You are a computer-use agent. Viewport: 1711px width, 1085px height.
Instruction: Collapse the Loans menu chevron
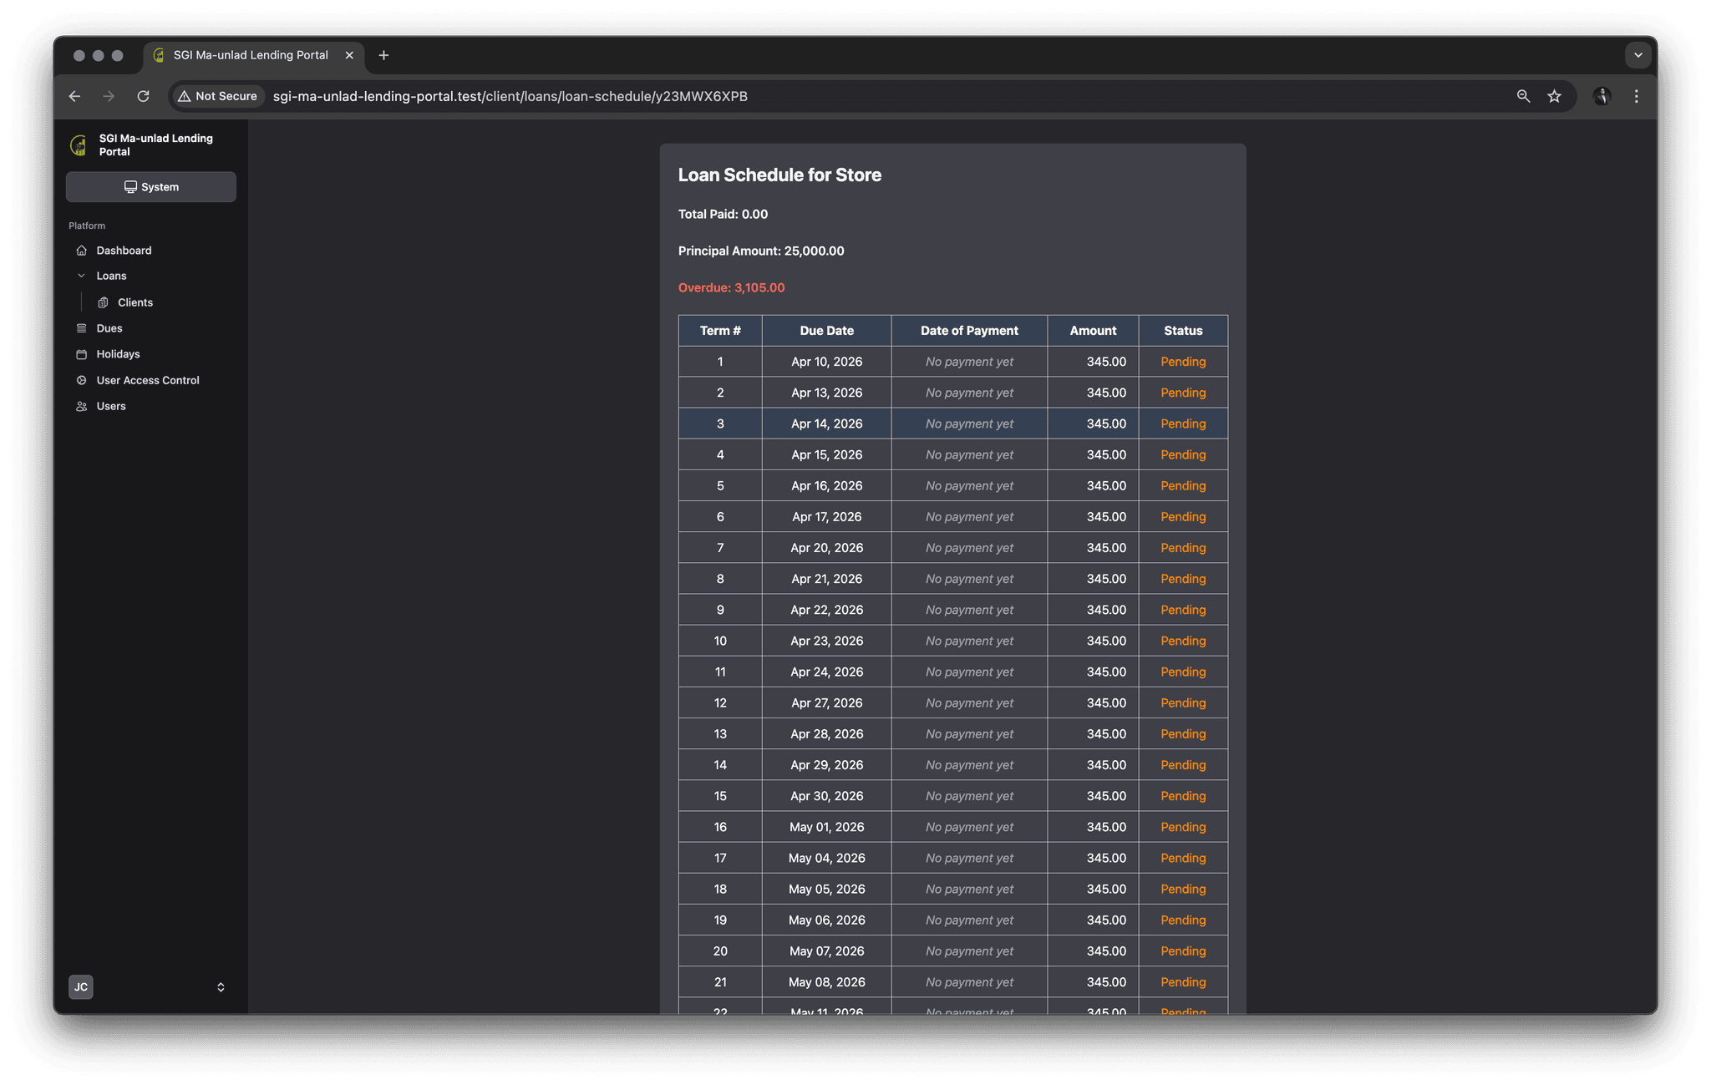[81, 276]
